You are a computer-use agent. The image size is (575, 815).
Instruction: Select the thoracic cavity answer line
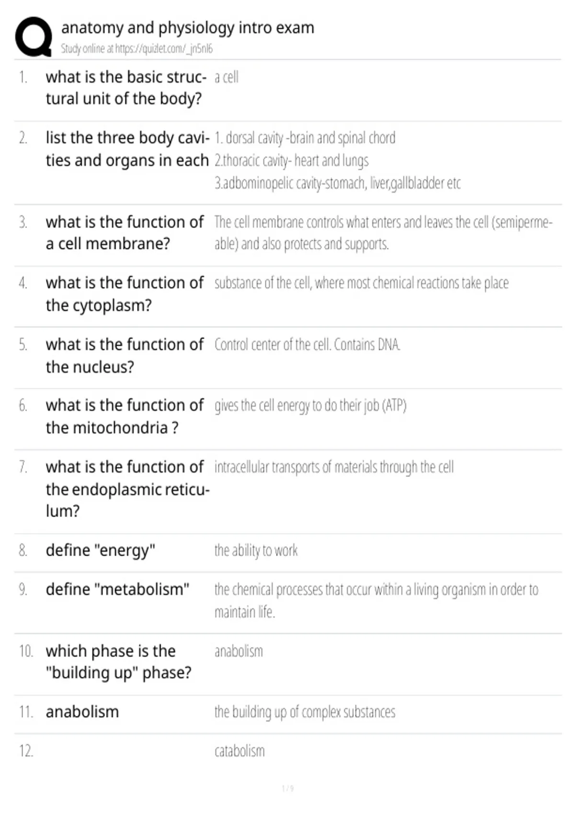(x=291, y=161)
